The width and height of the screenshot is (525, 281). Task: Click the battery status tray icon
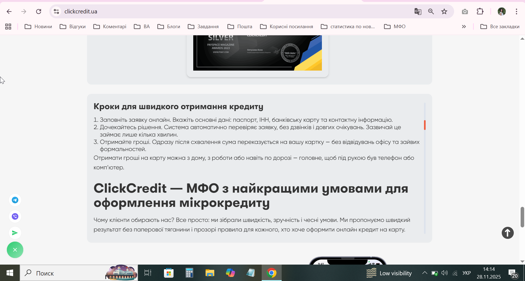pos(435,273)
